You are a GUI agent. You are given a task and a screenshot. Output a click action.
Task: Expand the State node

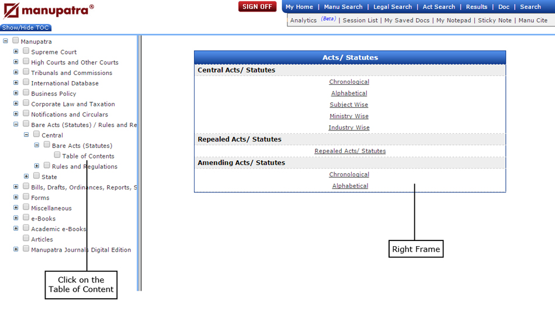coord(26,177)
